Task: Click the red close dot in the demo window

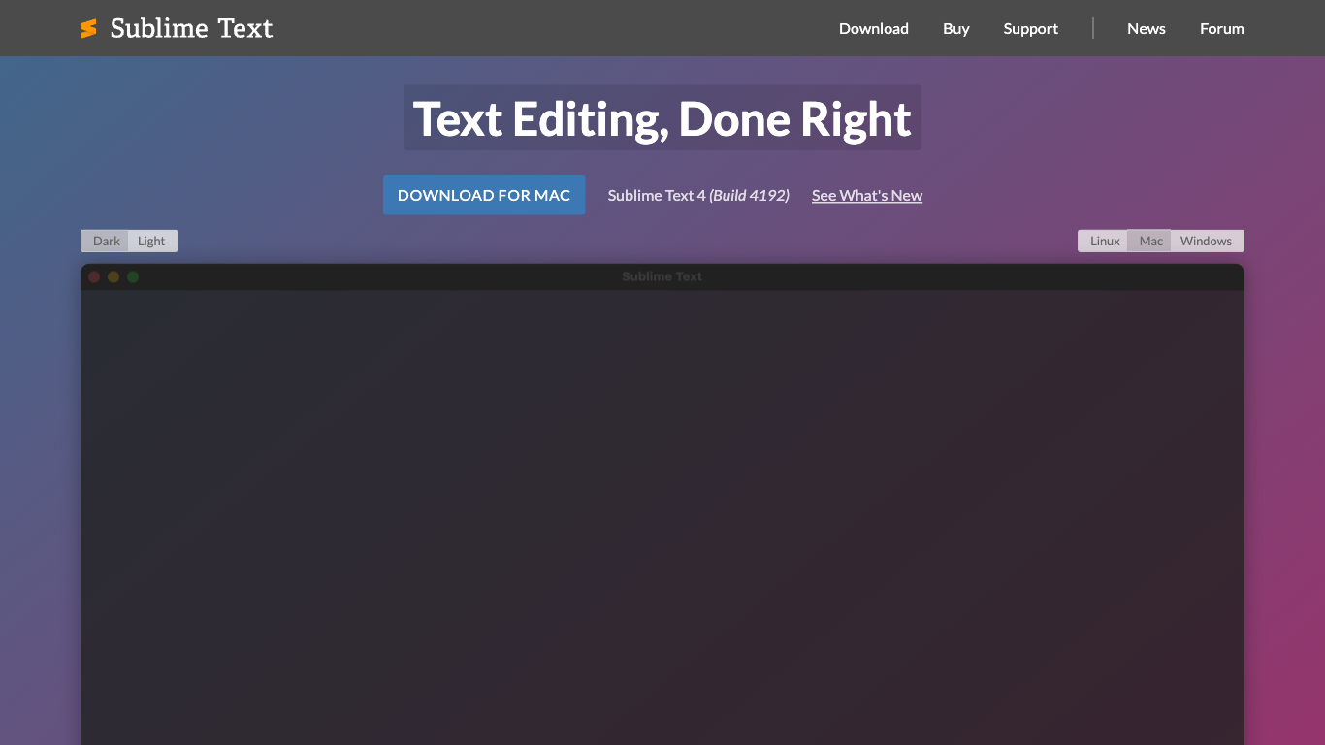Action: click(94, 276)
